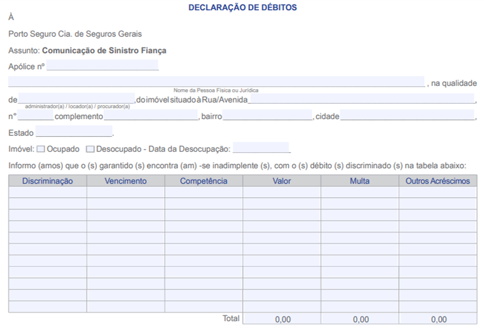483x328 pixels.
Task: Click first row under Outros Acréscimos
Action: coord(438,192)
